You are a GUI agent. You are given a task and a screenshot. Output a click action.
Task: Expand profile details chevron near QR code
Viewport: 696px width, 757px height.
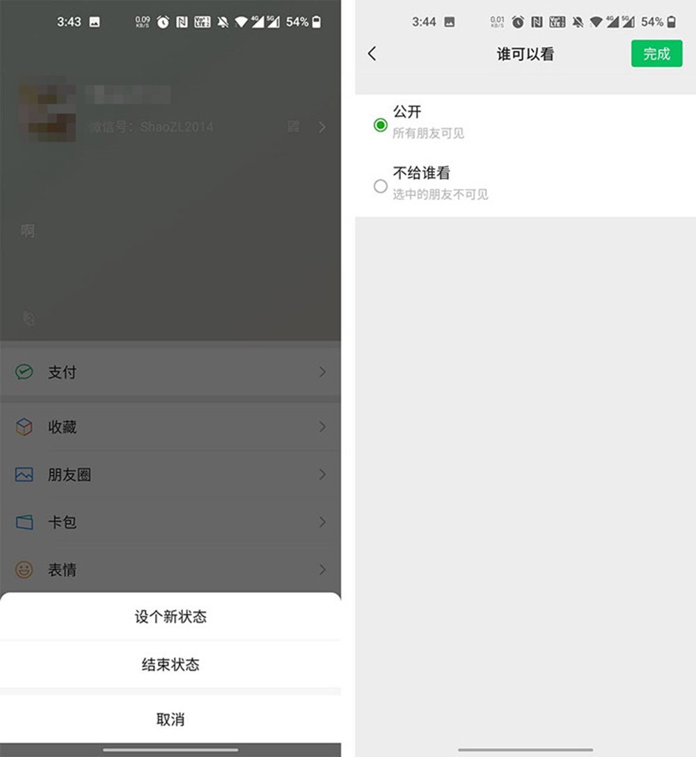click(x=322, y=127)
